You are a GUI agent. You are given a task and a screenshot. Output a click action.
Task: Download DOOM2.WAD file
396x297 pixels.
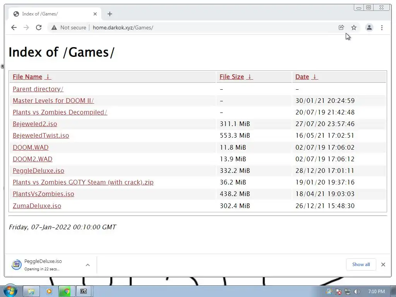32,159
